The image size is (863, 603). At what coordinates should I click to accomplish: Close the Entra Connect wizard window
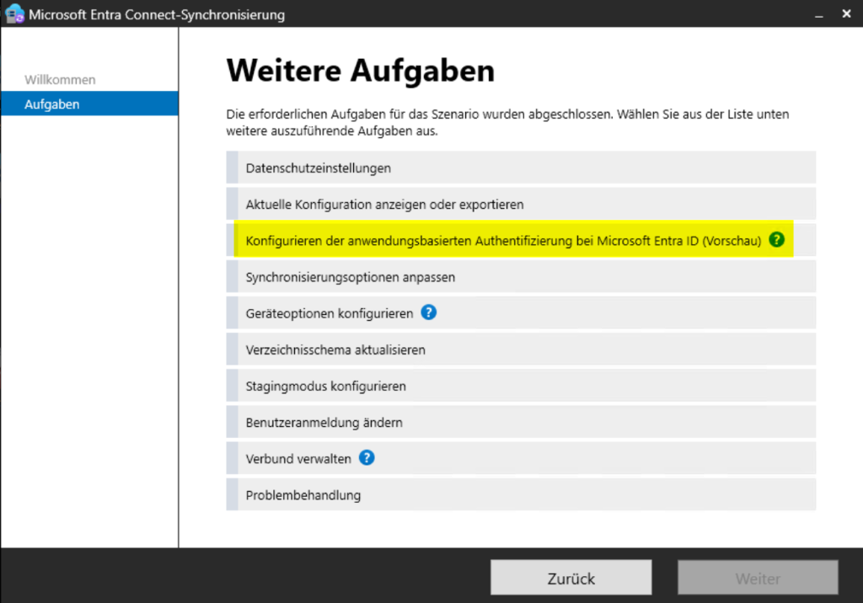coord(846,13)
